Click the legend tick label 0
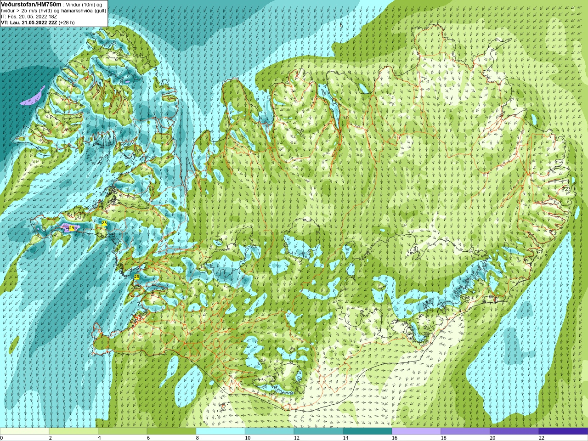The height and width of the screenshot is (441, 588). [1, 438]
